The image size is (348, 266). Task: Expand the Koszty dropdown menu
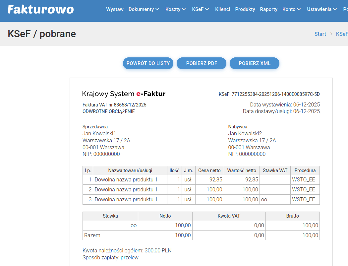pyautogui.click(x=175, y=9)
